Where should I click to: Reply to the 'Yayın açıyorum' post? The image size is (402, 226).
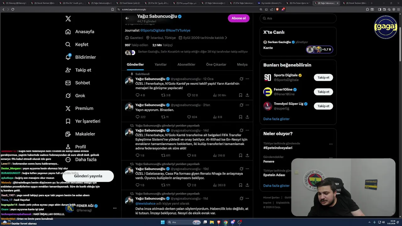140,117
